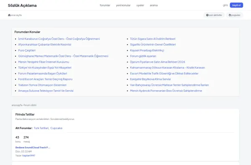
Task: Open the Puro Çeşitleri topic
Action: [x=27, y=51]
